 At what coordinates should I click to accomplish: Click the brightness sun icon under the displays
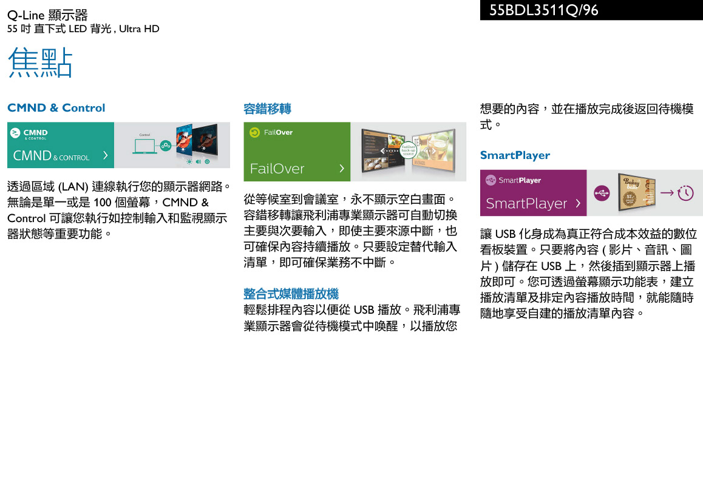coord(189,161)
